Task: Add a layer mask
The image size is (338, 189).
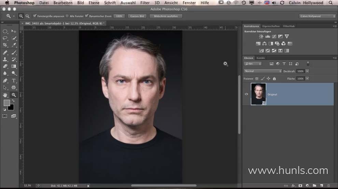Action: point(300,186)
